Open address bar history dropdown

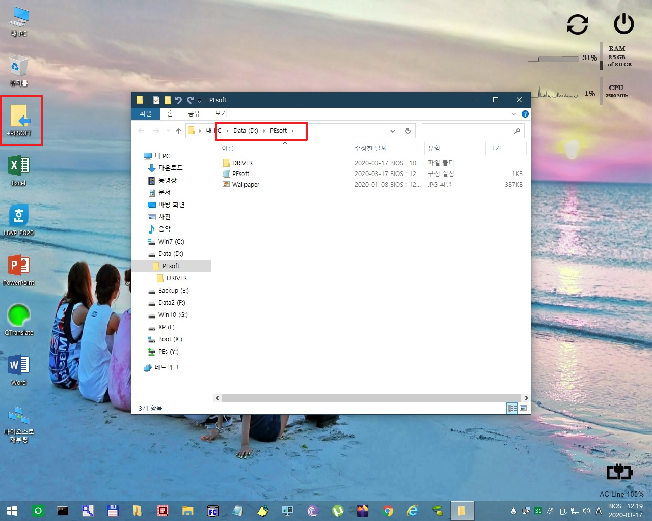coord(392,131)
